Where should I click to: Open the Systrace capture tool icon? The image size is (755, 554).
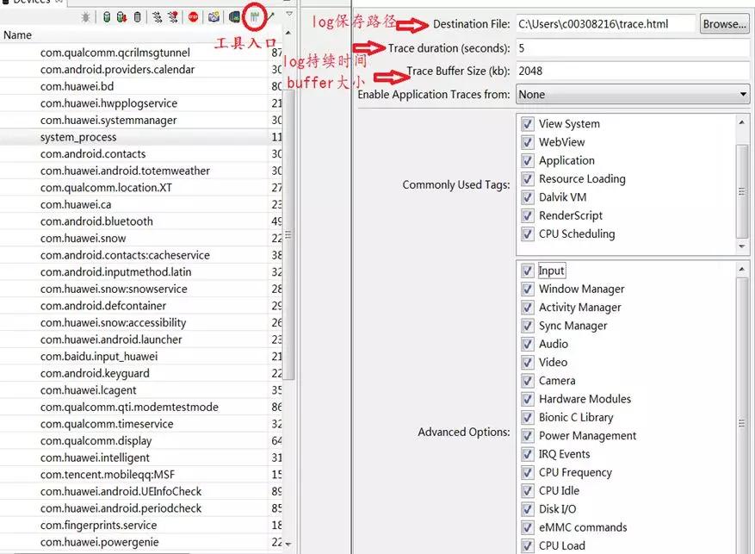(254, 18)
